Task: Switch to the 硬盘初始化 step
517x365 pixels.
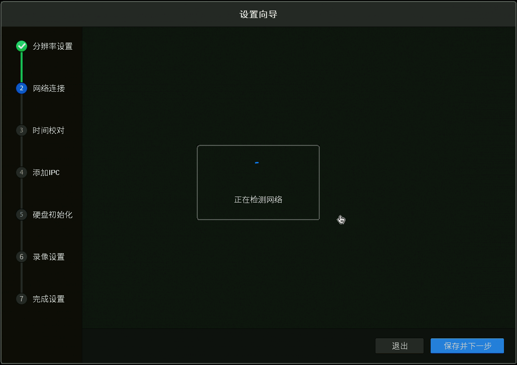Action: tap(53, 215)
